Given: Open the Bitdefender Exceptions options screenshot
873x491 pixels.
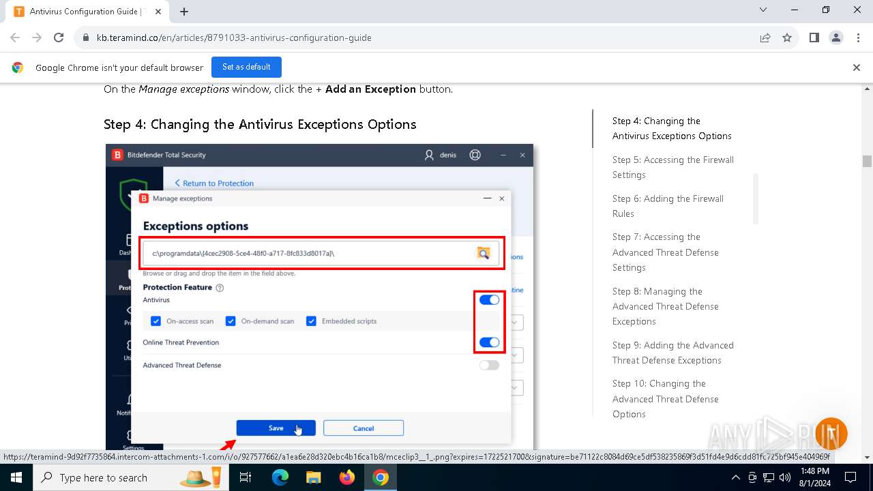Looking at the screenshot, I should [319, 297].
